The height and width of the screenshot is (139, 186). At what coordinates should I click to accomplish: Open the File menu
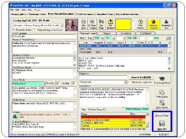tap(12, 10)
